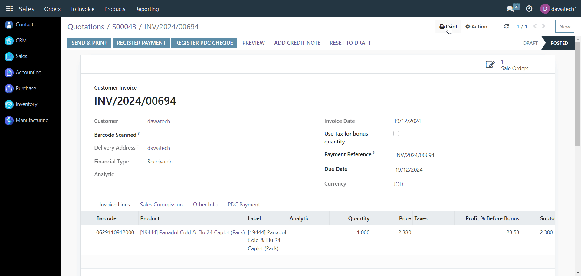Open the dawatech1 user menu
Viewport: 581px width, 276px height.
coord(558,9)
